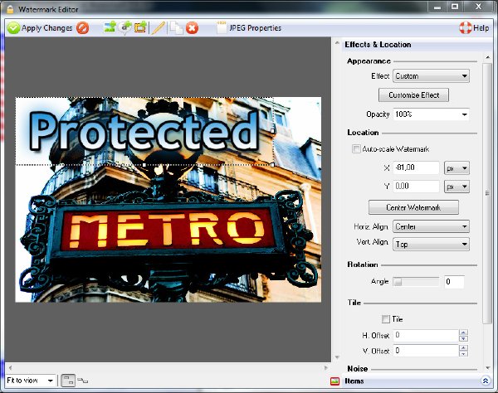Viewport: 498px width, 393px height.
Task: Click the bottom-center selection handle of watermark
Action: click(x=144, y=165)
